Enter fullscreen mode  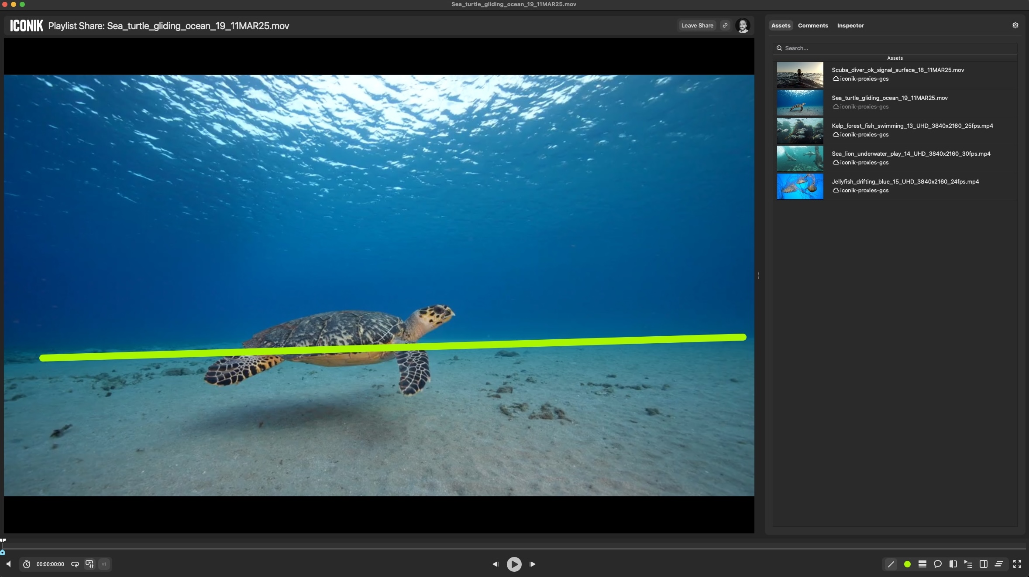(1017, 564)
